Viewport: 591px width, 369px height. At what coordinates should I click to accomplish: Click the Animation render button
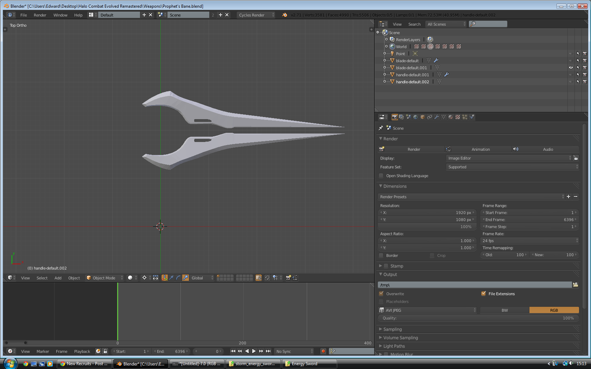click(x=478, y=149)
